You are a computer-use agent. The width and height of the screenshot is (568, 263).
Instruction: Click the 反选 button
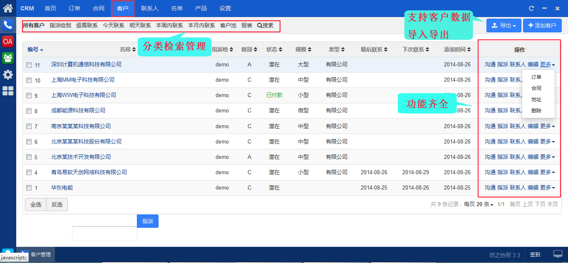[x=57, y=205]
